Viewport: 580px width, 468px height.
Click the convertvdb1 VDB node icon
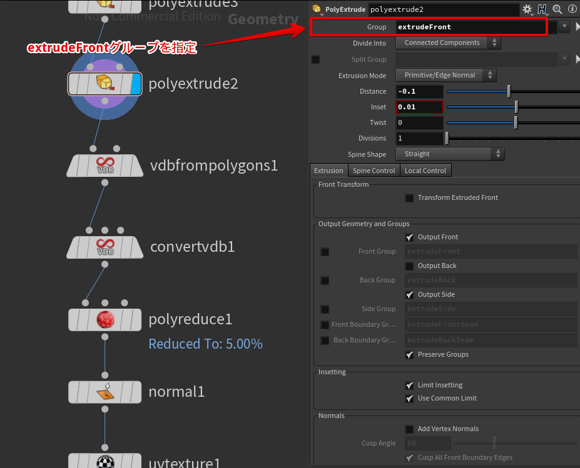click(x=105, y=247)
